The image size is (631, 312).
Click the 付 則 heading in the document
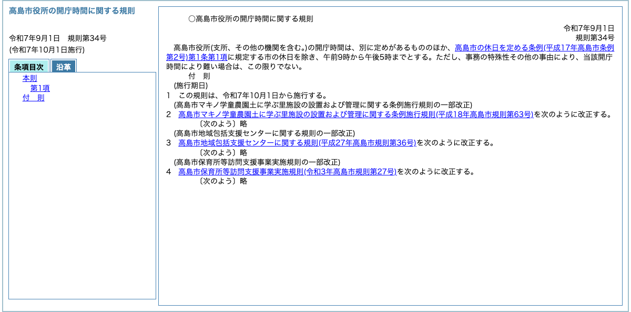199,76
